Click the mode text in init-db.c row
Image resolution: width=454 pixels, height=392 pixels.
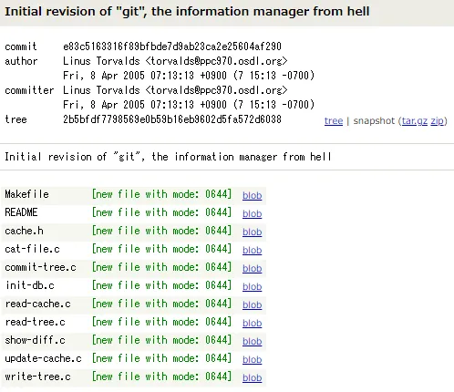click(x=161, y=285)
